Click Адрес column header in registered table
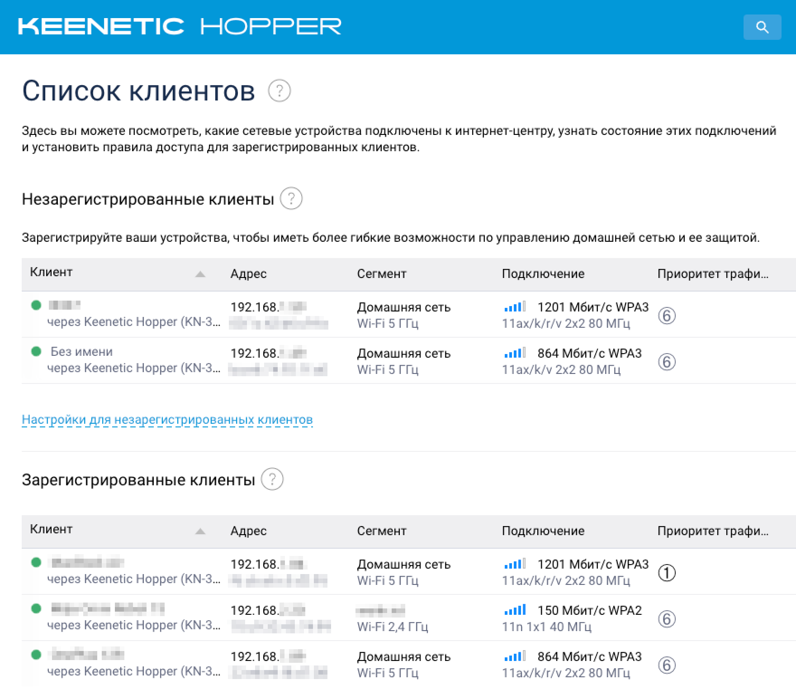This screenshot has width=796, height=699. (x=248, y=531)
